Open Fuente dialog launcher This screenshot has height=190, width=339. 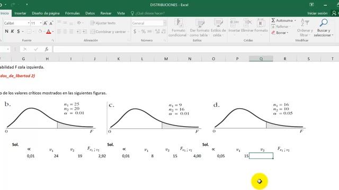point(52,40)
